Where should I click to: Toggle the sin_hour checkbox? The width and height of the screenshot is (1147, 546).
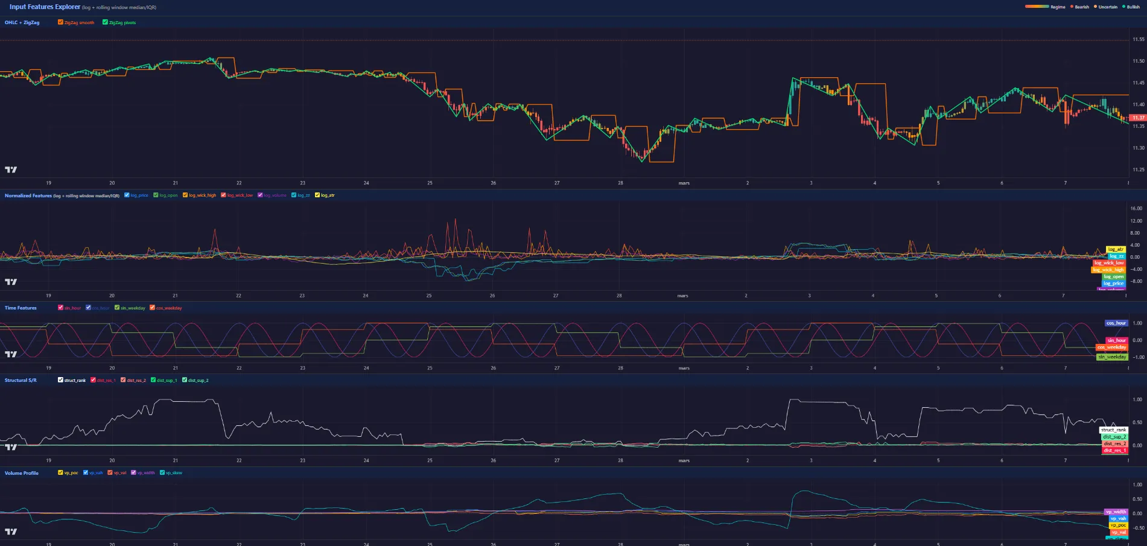(60, 308)
